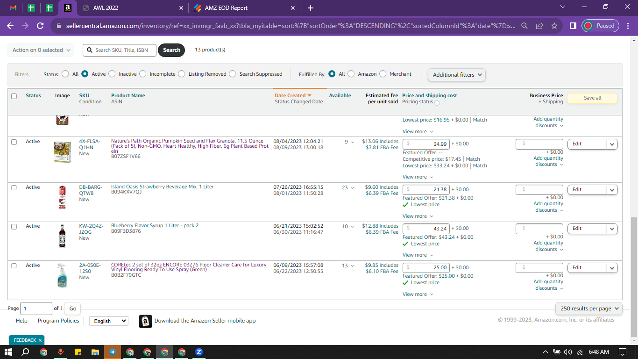Check the Island Oasis Strawberry row checkbox

click(14, 187)
